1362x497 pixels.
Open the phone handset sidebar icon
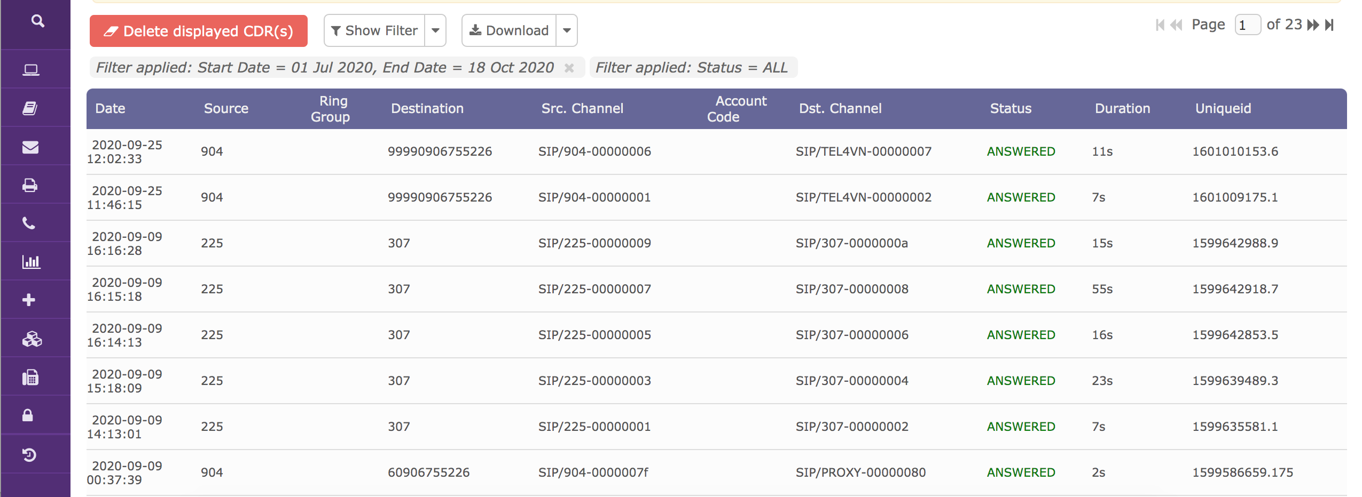[x=29, y=223]
